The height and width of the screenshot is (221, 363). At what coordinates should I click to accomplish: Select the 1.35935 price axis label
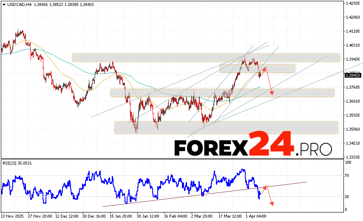click(353, 115)
